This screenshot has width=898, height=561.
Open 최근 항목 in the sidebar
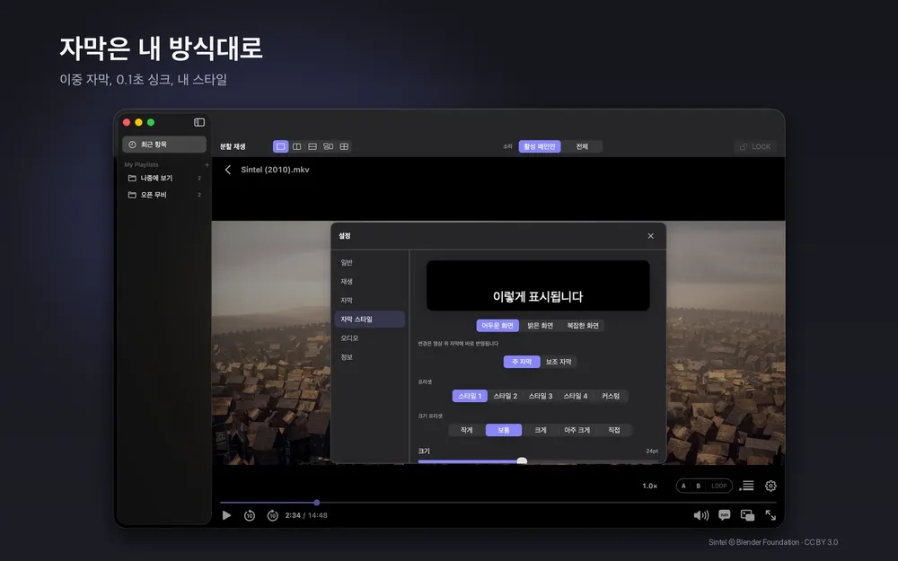pos(164,145)
